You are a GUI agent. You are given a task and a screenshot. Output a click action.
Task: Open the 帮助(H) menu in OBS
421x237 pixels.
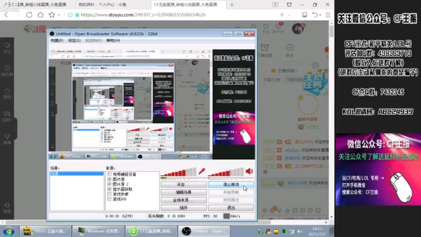point(113,40)
